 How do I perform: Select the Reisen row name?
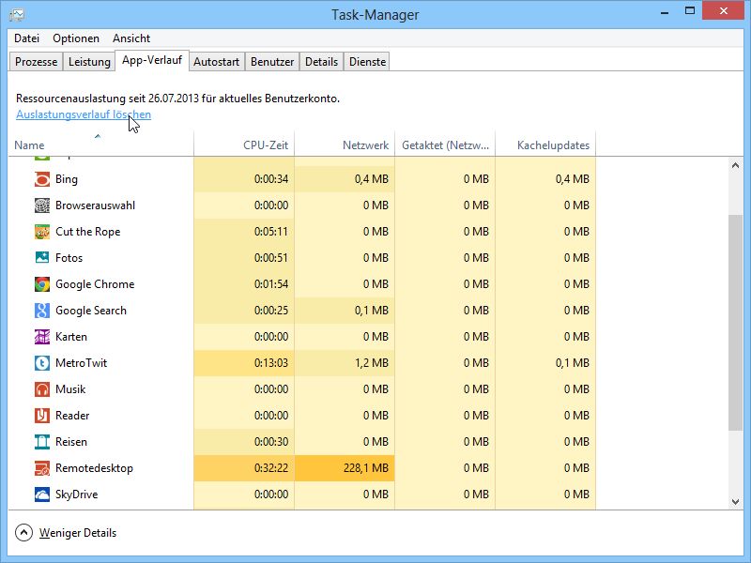[71, 442]
